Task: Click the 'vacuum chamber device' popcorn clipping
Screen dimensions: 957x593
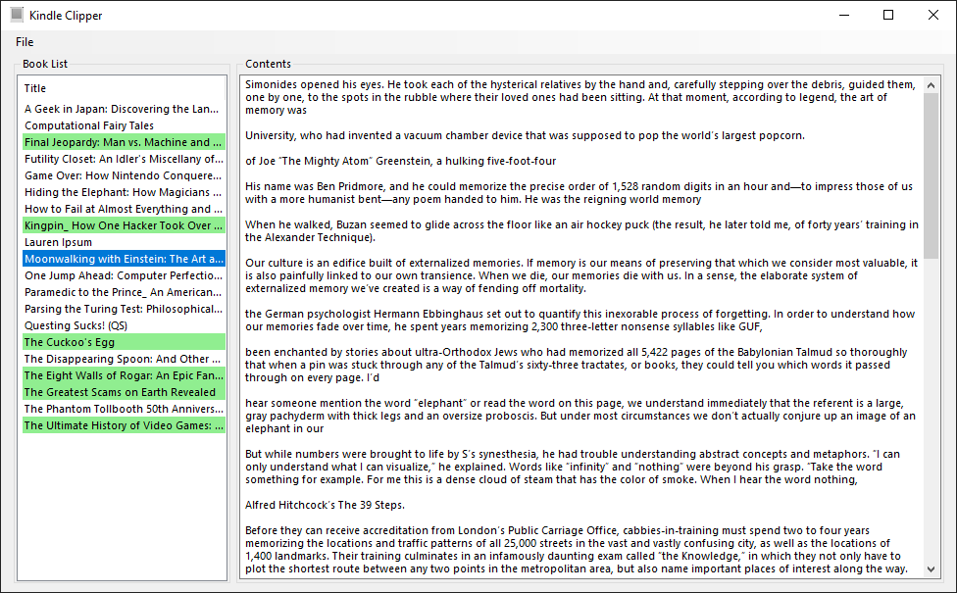Action: [x=525, y=135]
